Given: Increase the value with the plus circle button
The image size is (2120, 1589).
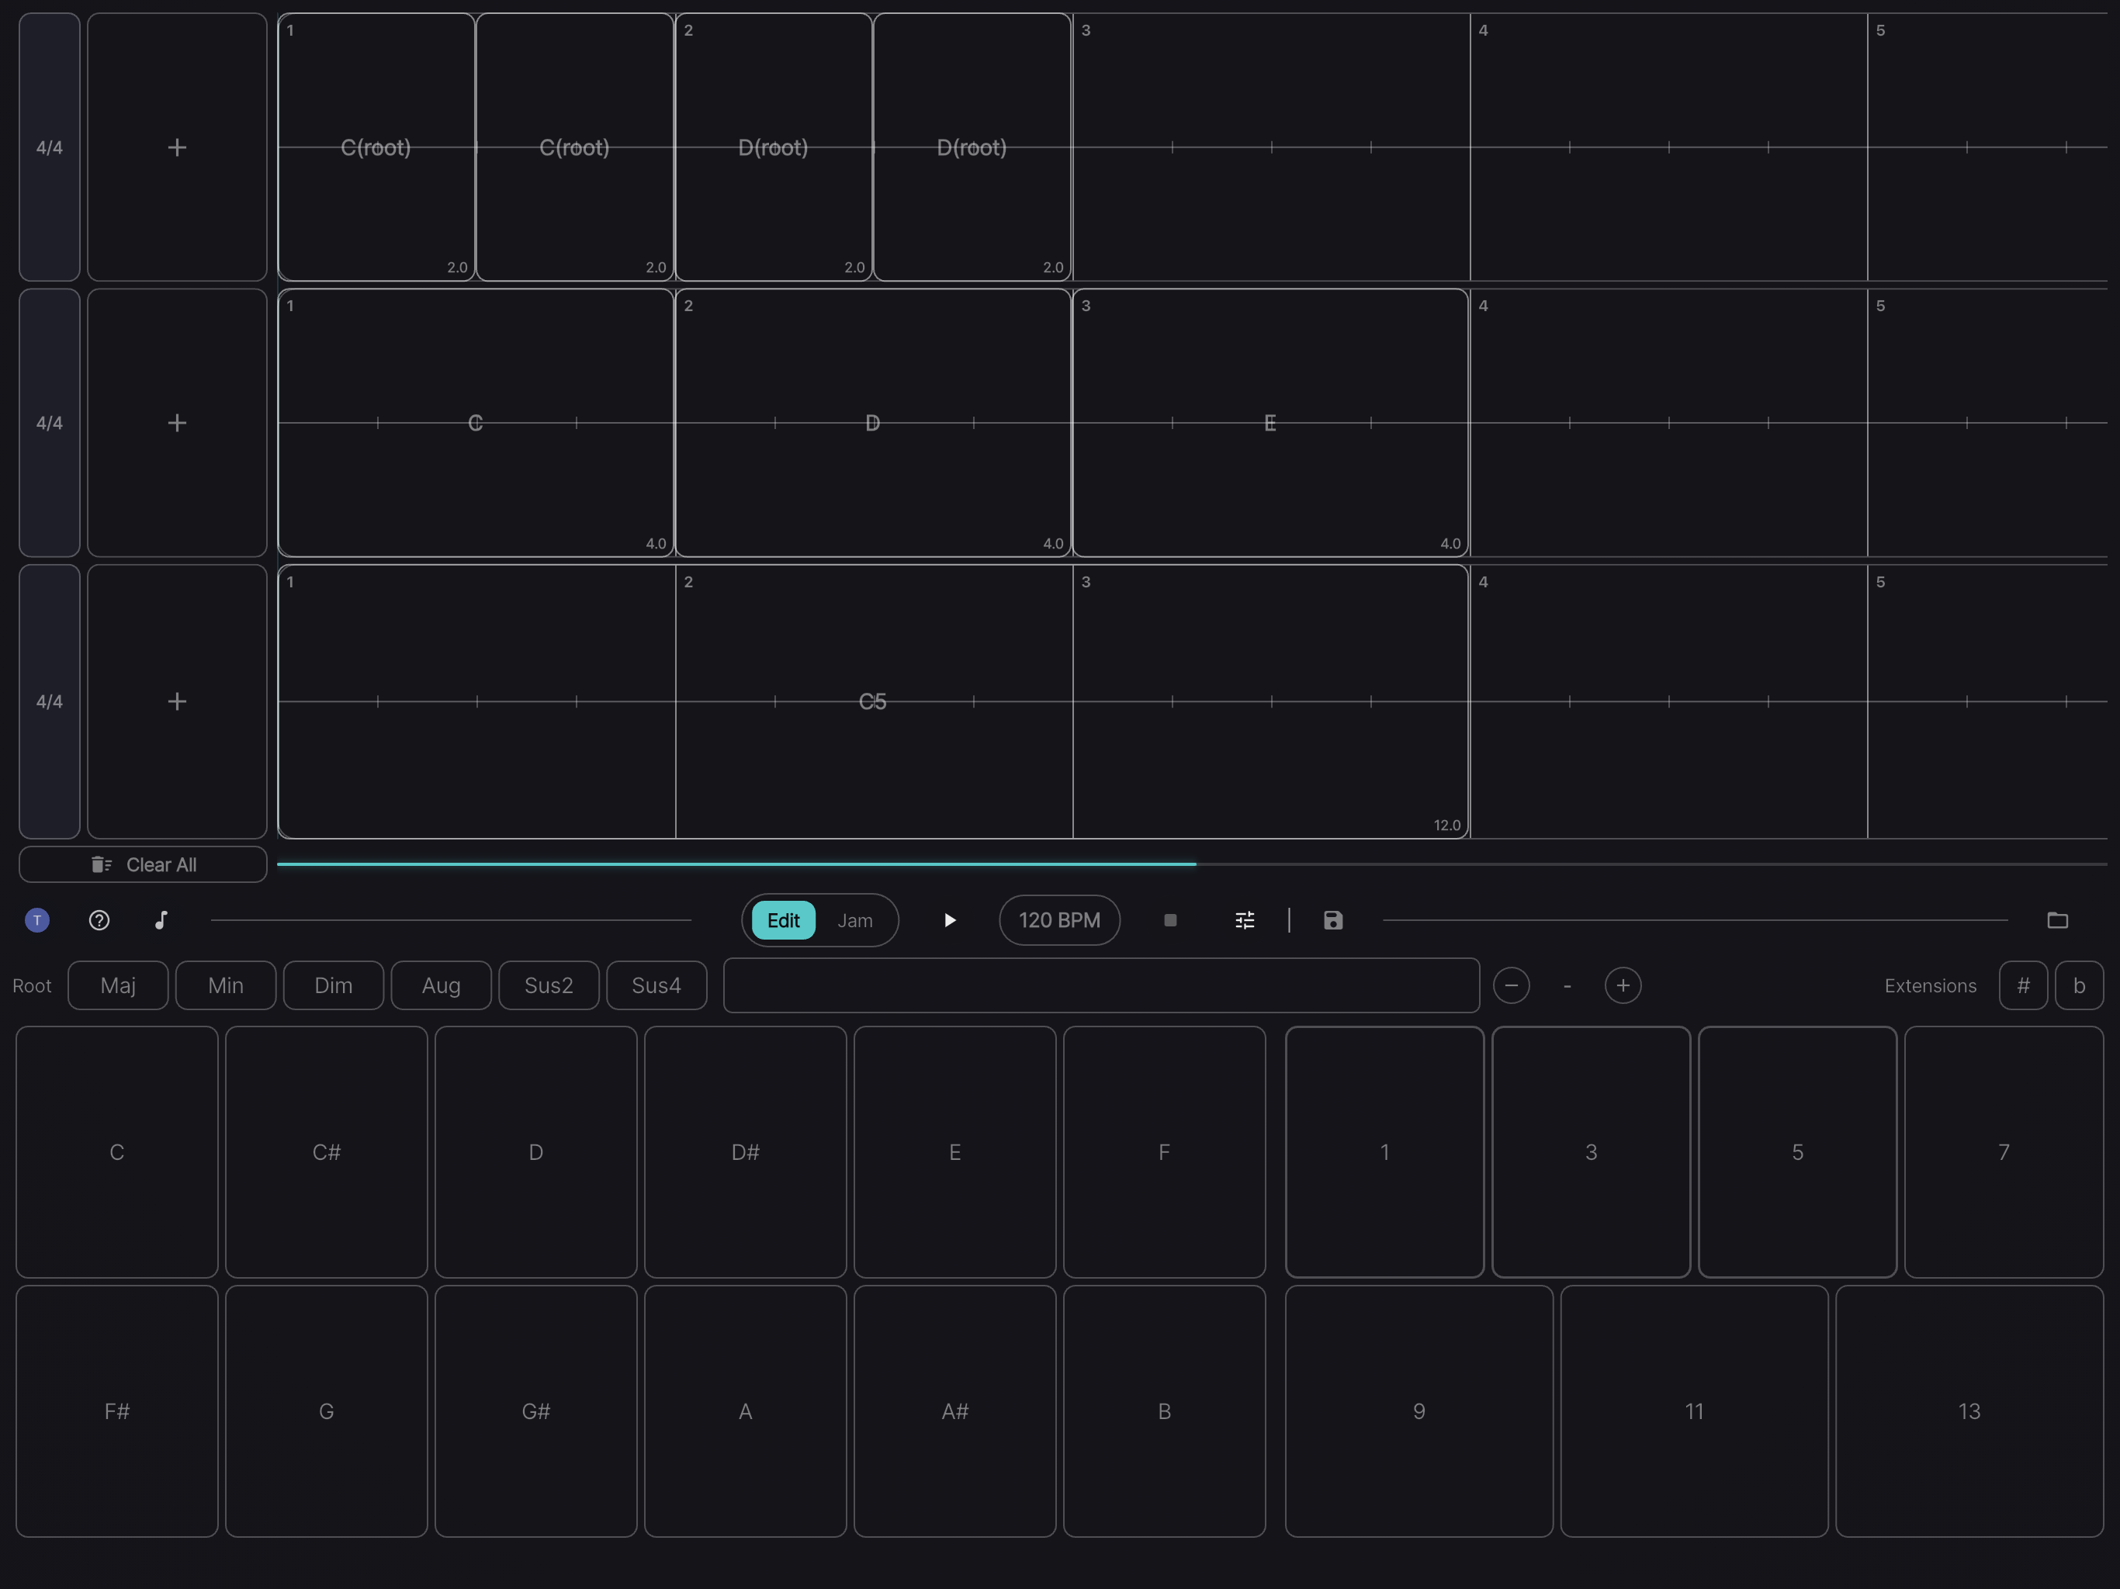Looking at the screenshot, I should pos(1623,985).
